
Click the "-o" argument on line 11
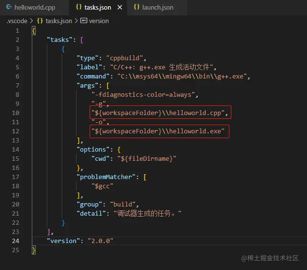point(98,122)
